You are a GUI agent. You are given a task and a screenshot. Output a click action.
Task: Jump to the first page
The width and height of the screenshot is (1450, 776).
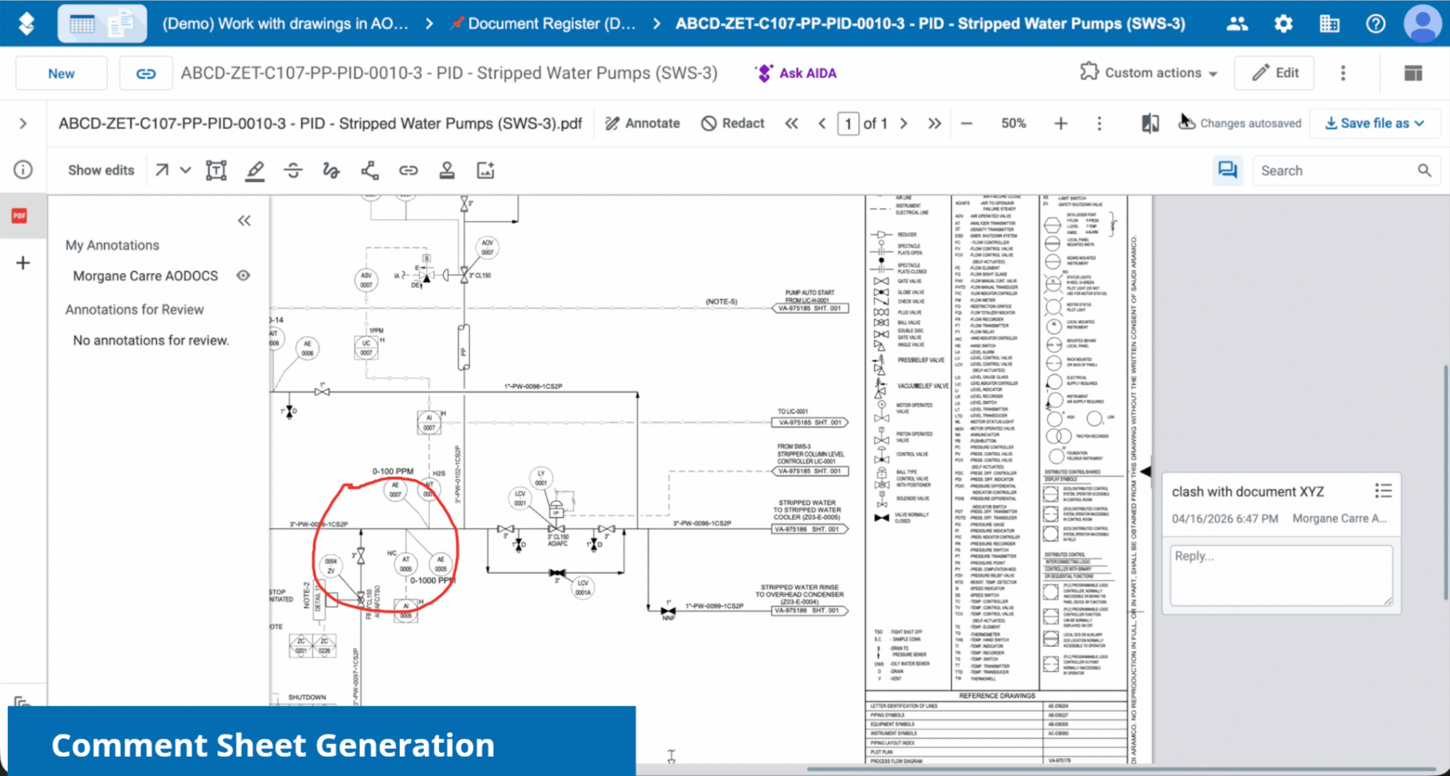[792, 123]
